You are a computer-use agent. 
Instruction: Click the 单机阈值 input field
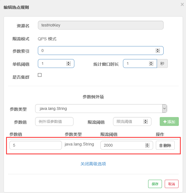coord(53,64)
